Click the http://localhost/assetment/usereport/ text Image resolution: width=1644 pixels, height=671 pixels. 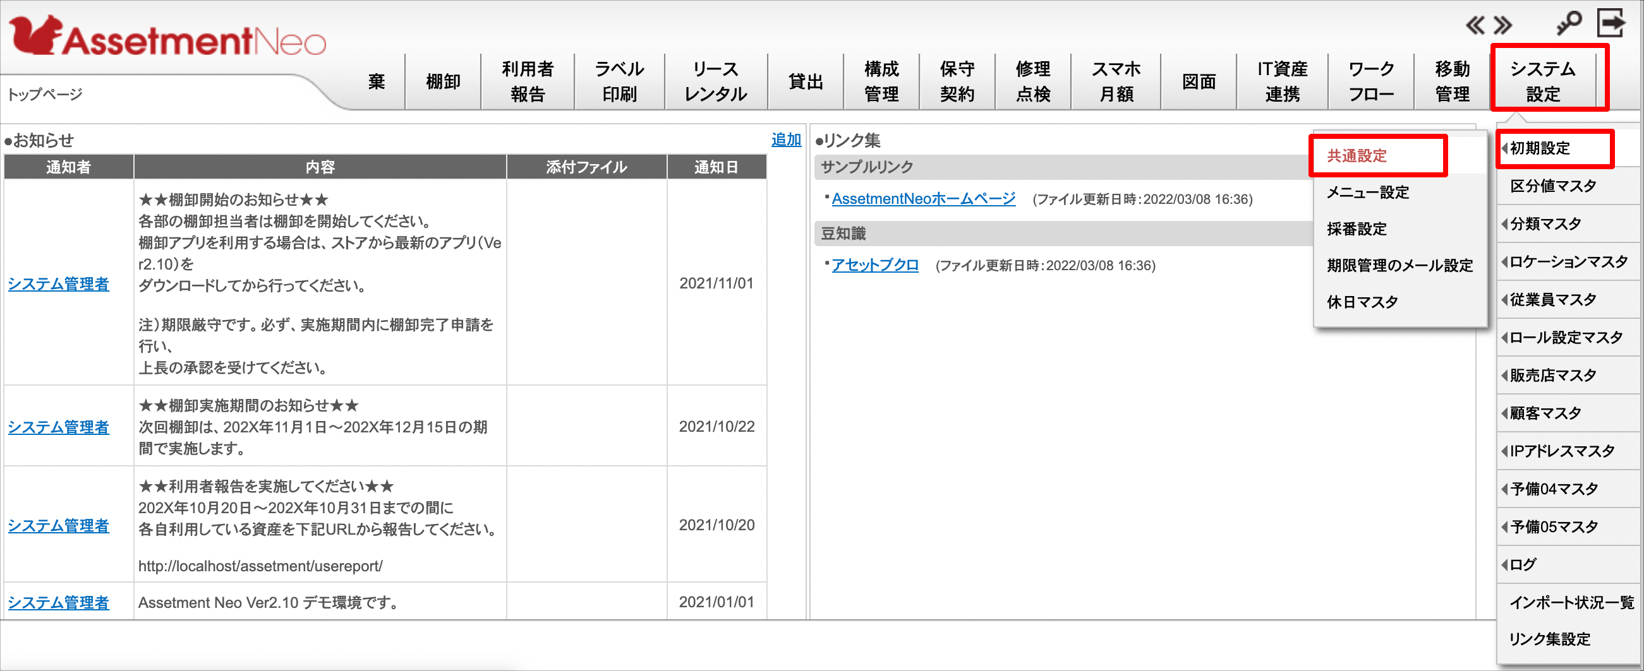(260, 566)
